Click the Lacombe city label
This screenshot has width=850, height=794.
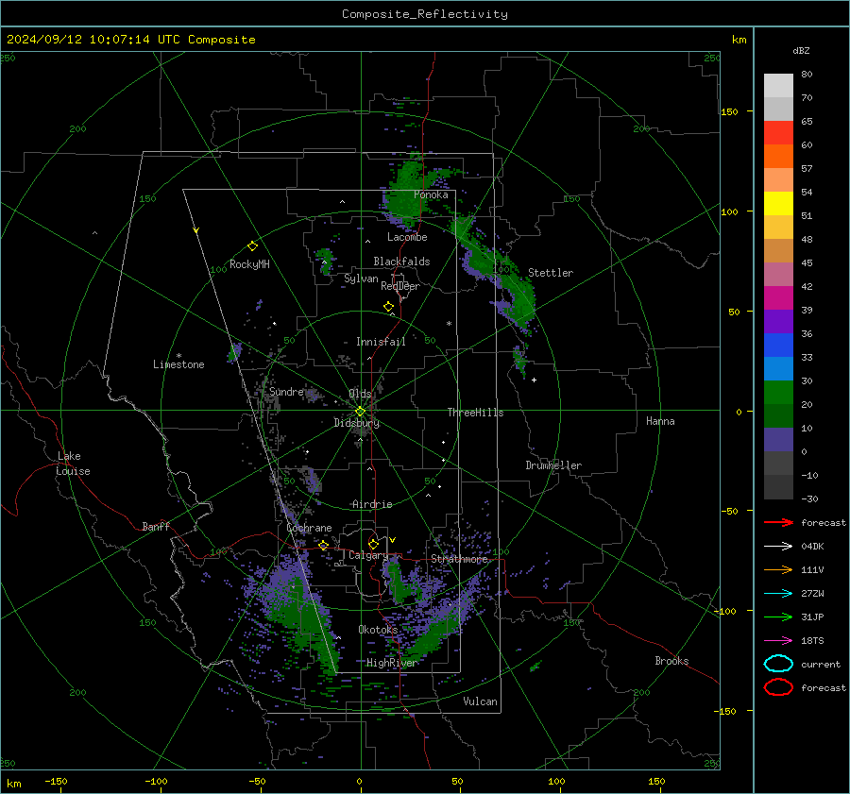(407, 237)
